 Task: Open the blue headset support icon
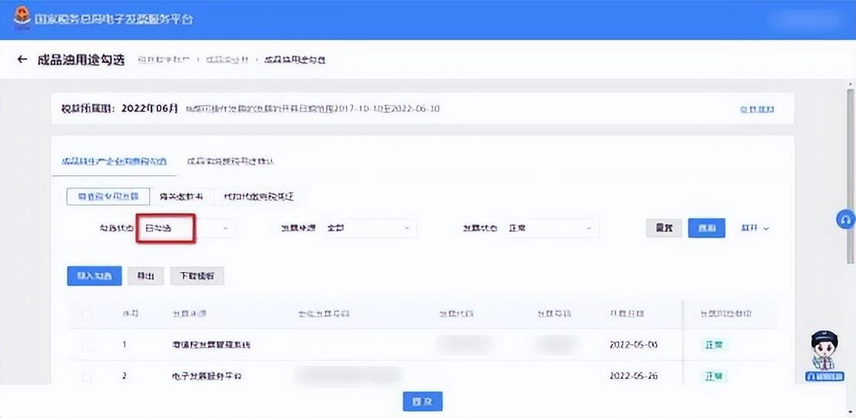pyautogui.click(x=846, y=220)
